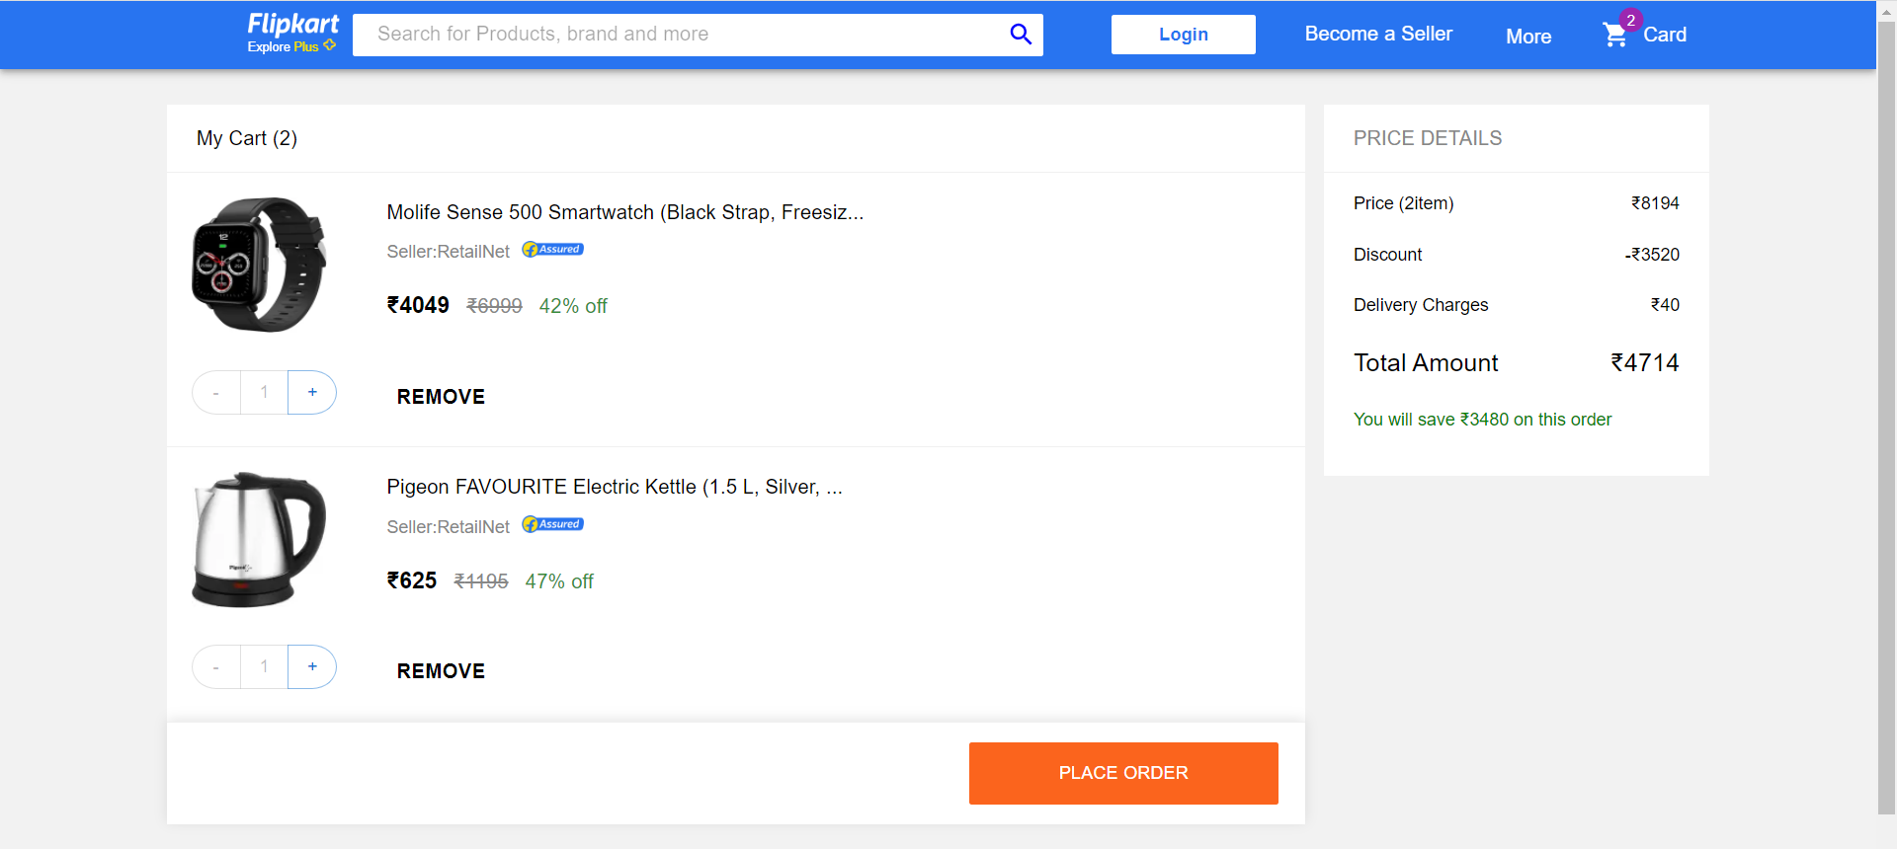
Task: Decrease the kettle quantity with minus
Action: coord(215,666)
